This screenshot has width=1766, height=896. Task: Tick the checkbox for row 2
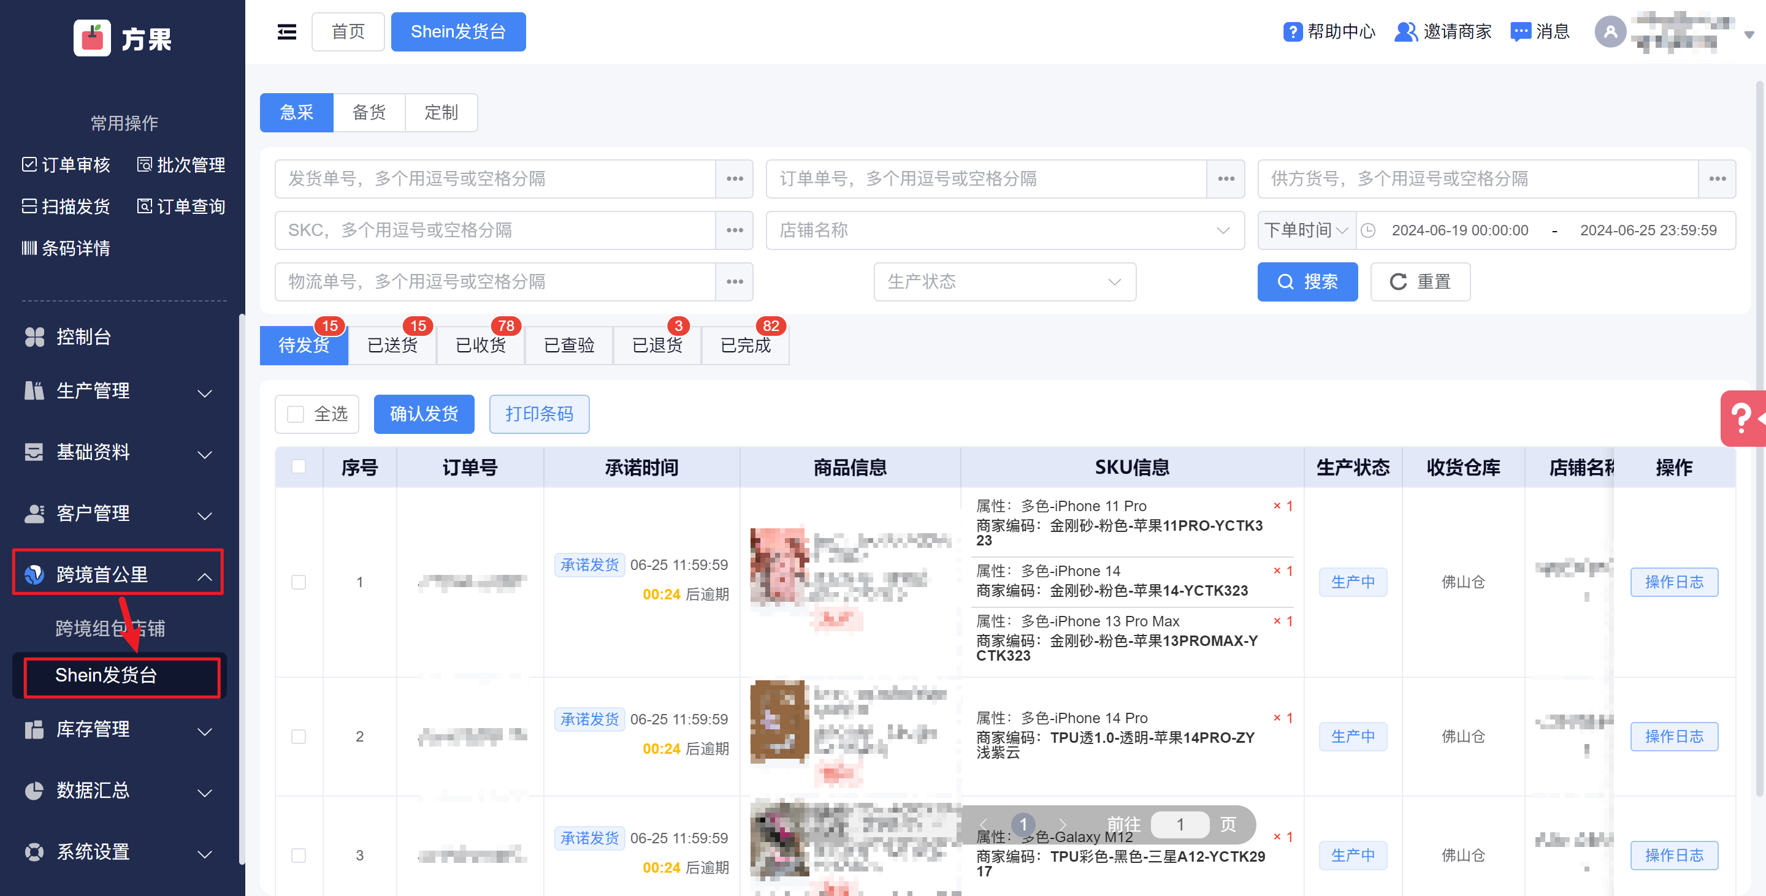coord(298,737)
